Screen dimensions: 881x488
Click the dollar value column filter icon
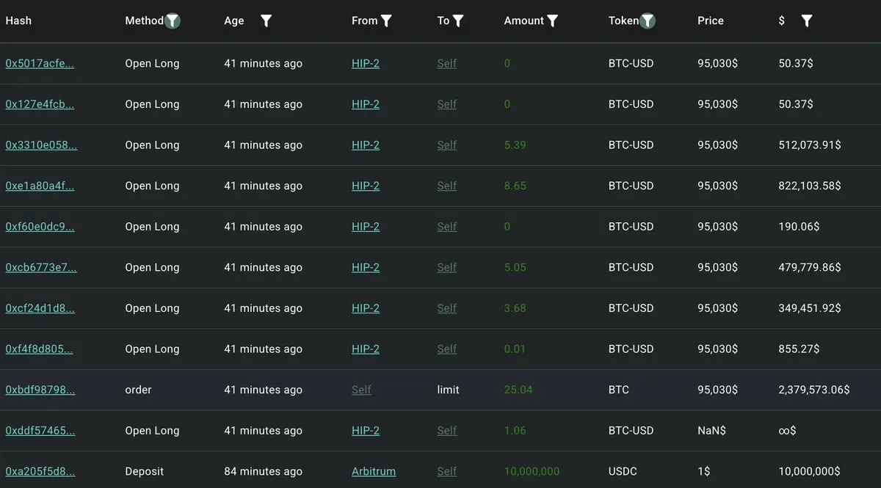pos(807,21)
